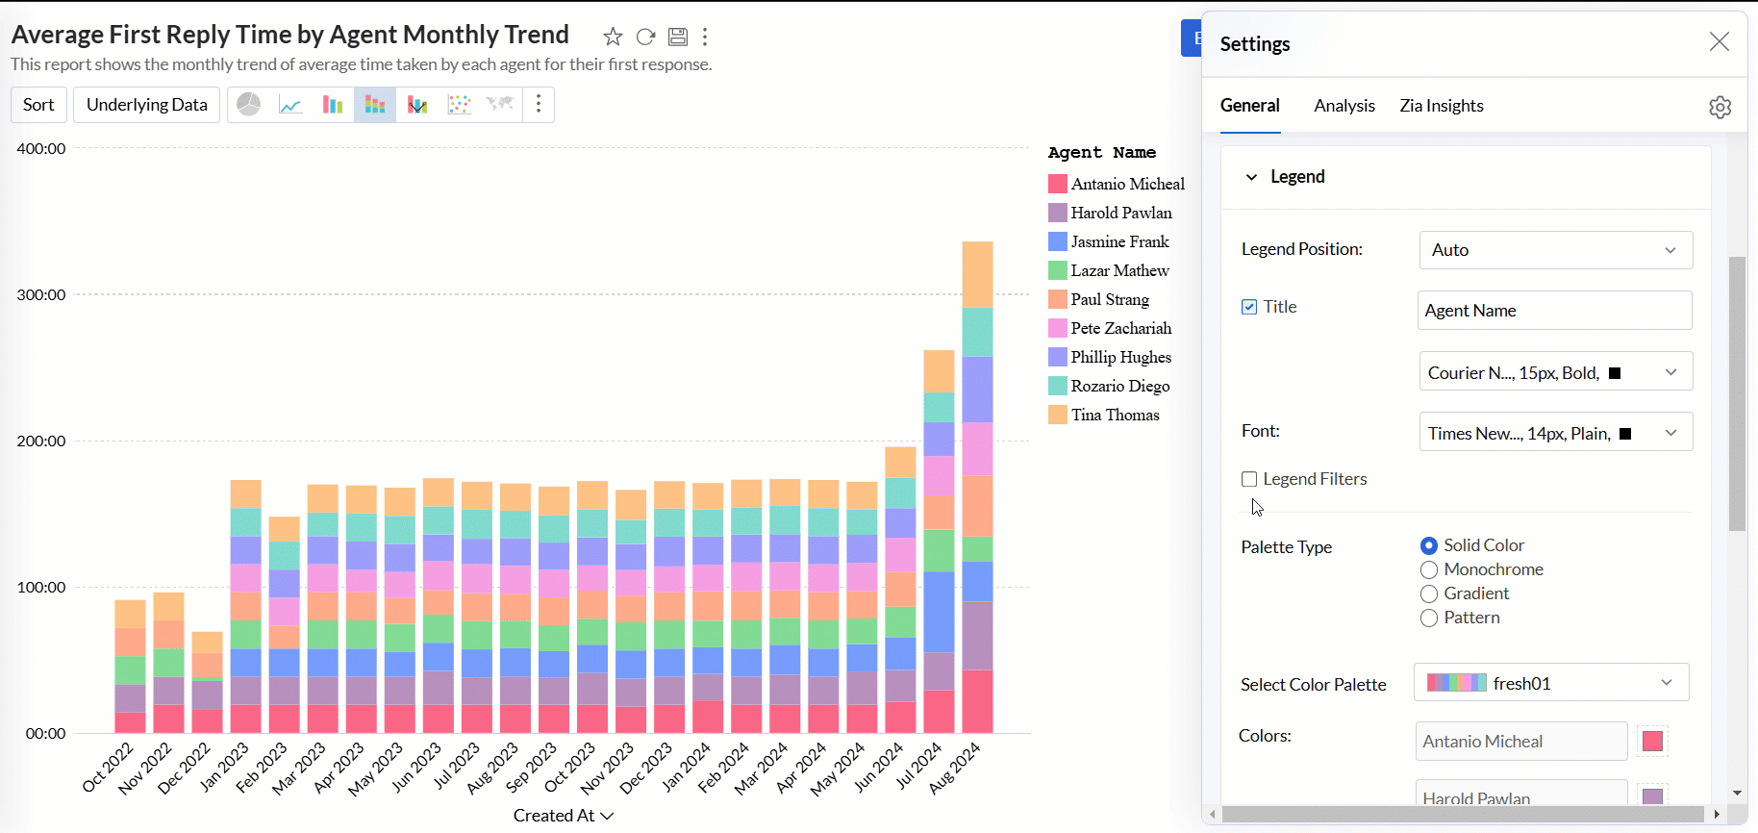The height and width of the screenshot is (833, 1758).
Task: Uncheck the legend Title checkbox
Action: (x=1249, y=307)
